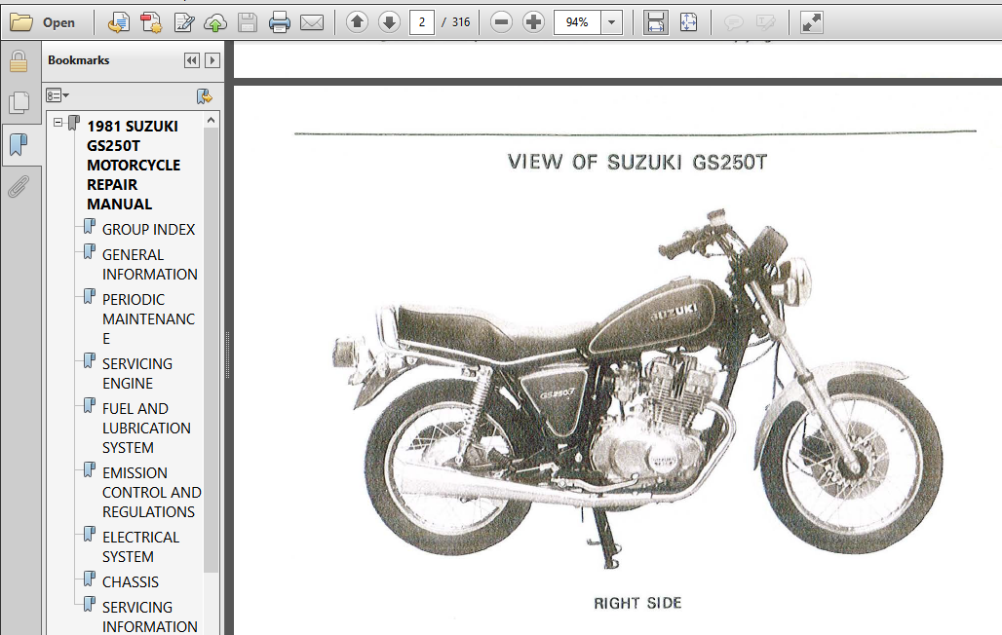Image resolution: width=1002 pixels, height=635 pixels.
Task: Click the motorcycle photo on the page
Action: 637,390
